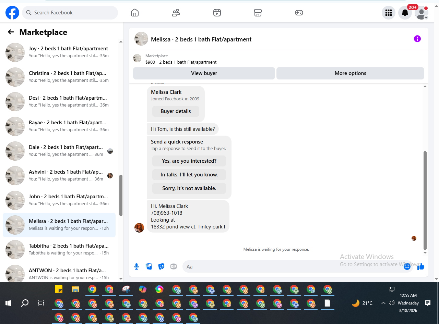Click the Facebook logo icon

tap(12, 13)
